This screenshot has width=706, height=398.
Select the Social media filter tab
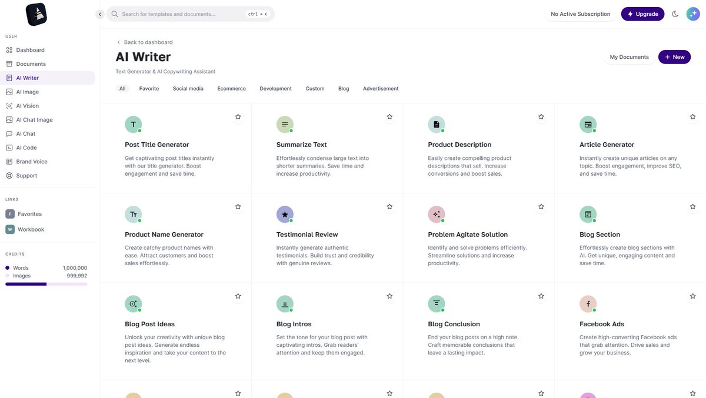(188, 89)
